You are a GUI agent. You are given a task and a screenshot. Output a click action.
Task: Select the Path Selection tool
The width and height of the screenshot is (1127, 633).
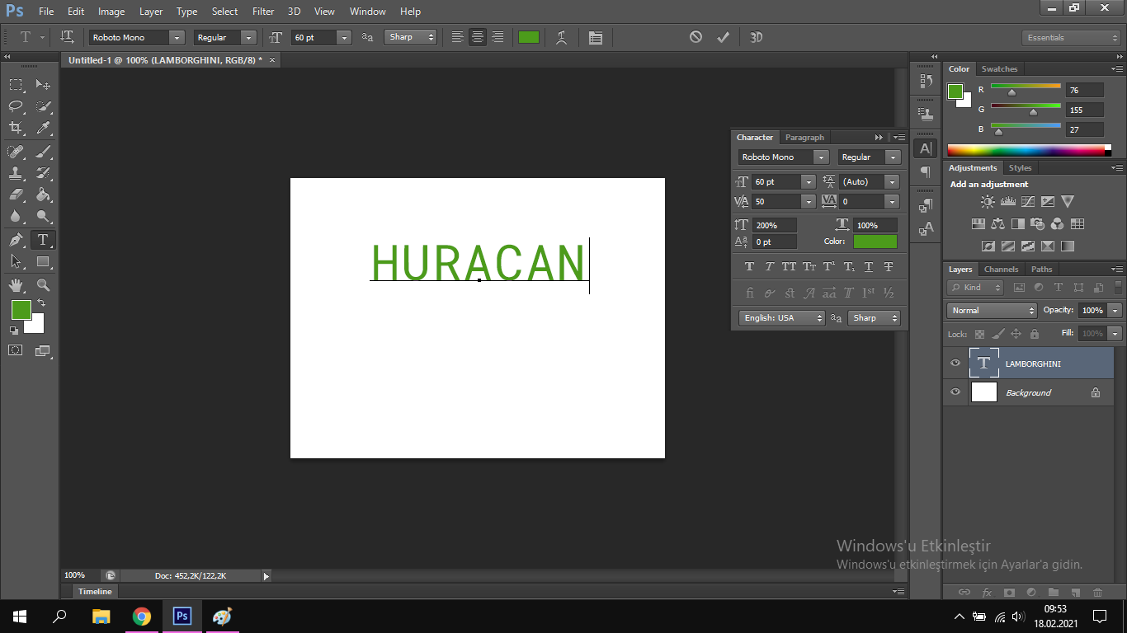[x=16, y=261]
